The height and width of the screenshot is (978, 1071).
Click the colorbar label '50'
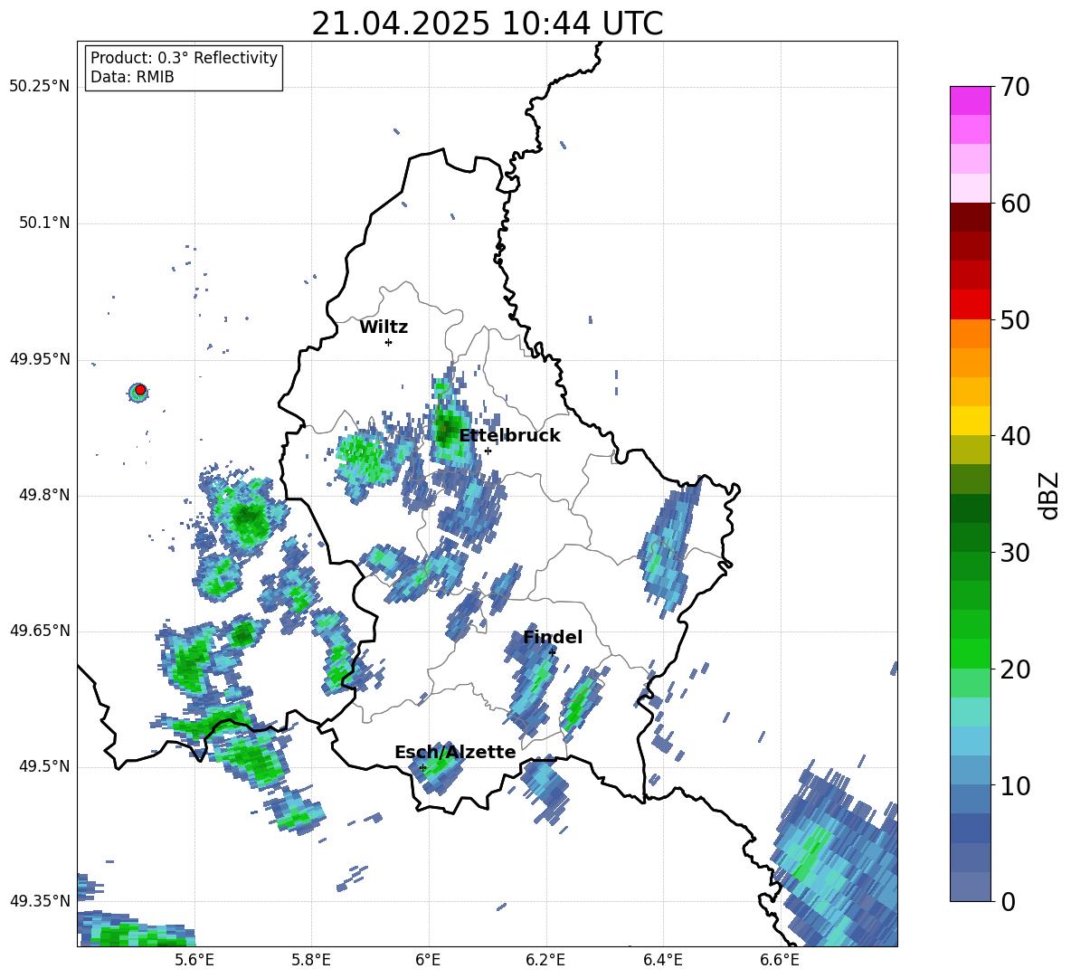point(1015,320)
